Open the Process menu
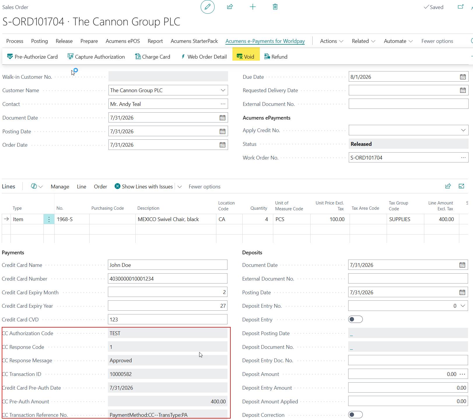Viewport: 473px width, 420px height. [15, 41]
